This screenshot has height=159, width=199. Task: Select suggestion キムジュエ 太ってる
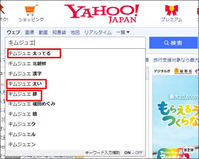[75, 54]
